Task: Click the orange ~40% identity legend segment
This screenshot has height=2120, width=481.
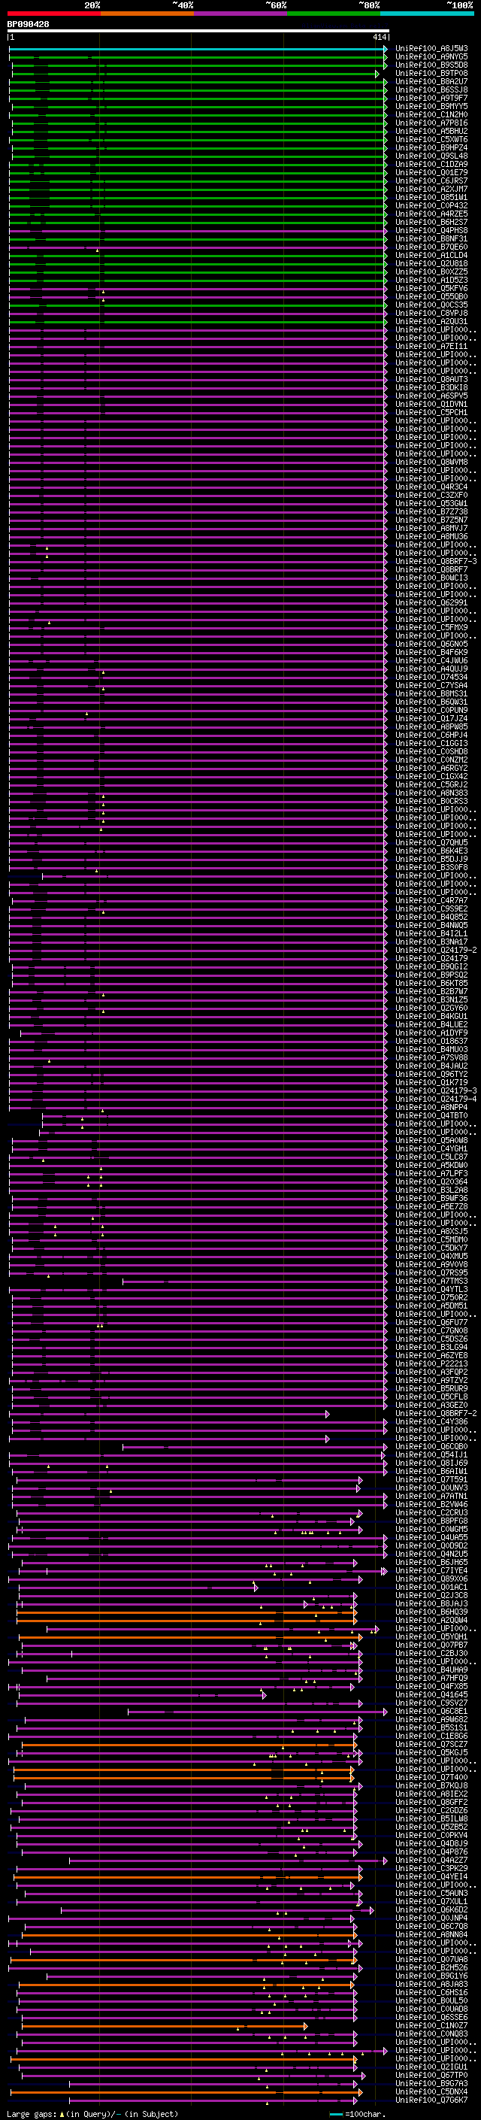Action: pyautogui.click(x=147, y=14)
